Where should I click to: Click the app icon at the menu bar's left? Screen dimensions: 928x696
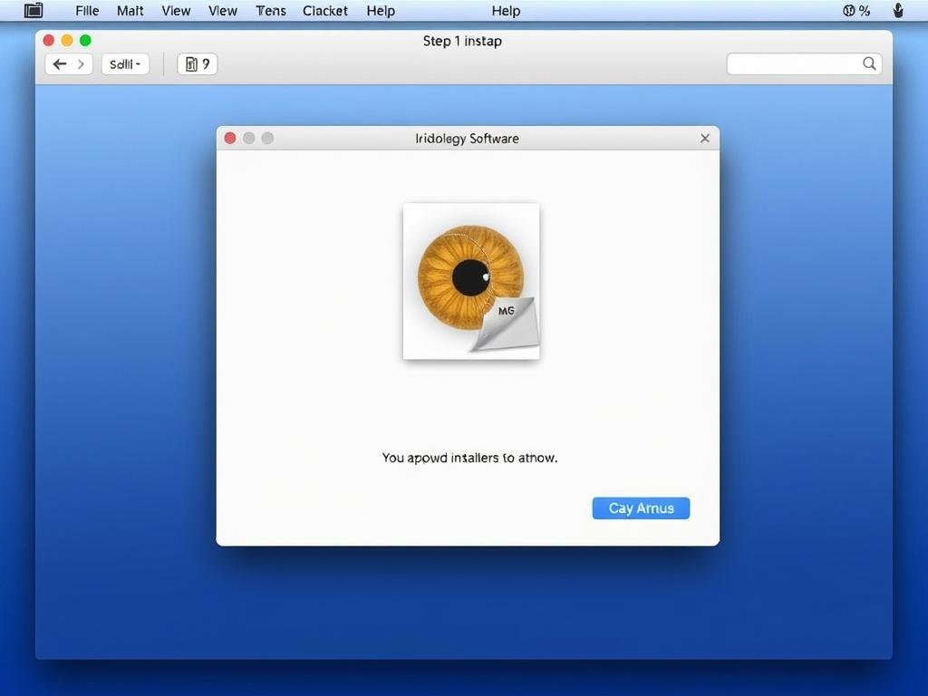click(x=34, y=11)
